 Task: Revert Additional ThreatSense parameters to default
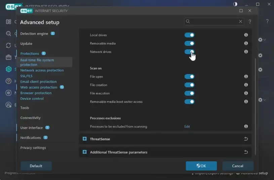(x=246, y=152)
